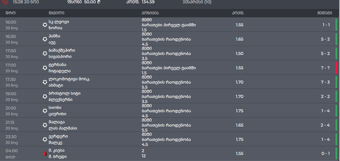Click the boxing glove icon beside მ. კიესა
The height and width of the screenshot is (161, 340).
(45, 153)
